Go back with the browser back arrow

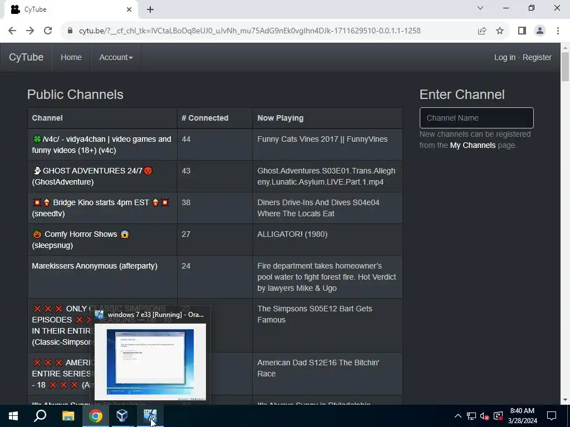tap(12, 31)
